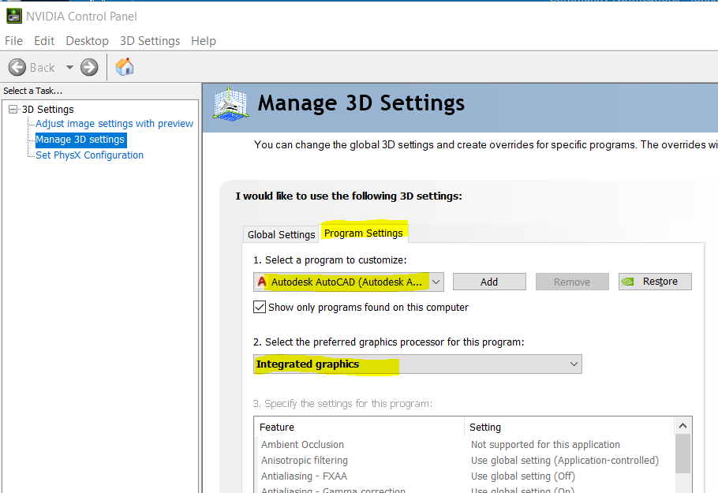Click the settings list vertical scrollbar
This screenshot has width=718, height=493.
pyautogui.click(x=682, y=454)
